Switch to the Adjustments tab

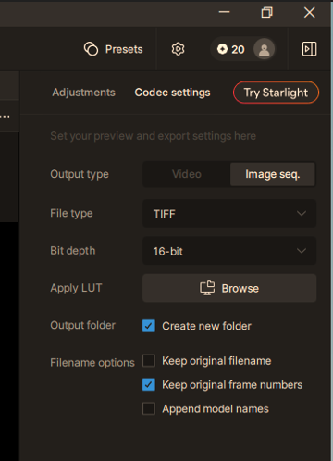pyautogui.click(x=83, y=93)
